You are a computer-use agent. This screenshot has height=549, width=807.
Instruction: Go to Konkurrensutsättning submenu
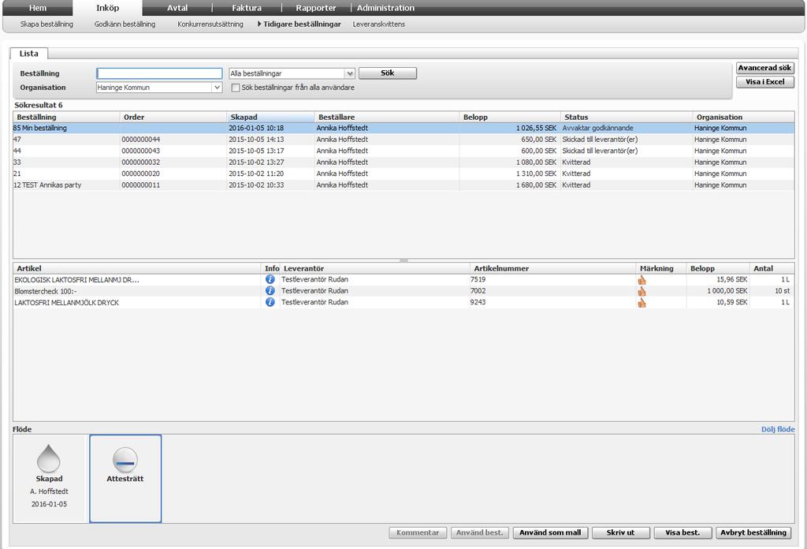point(210,24)
